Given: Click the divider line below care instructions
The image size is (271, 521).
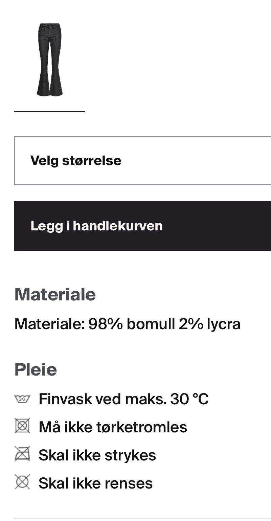Looking at the screenshot, I should [x=142, y=518].
